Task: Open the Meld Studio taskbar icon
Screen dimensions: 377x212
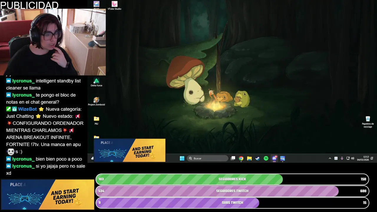Action: point(282,158)
